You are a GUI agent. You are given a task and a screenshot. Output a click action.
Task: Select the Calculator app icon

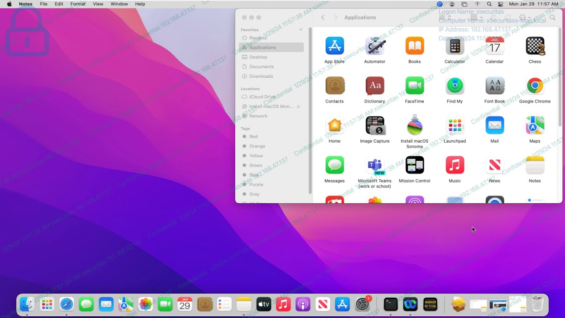(455, 46)
